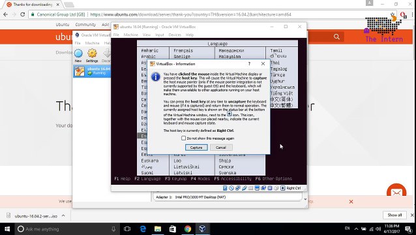
Task: Close the cookie notice with the red X
Action: tap(351, 202)
